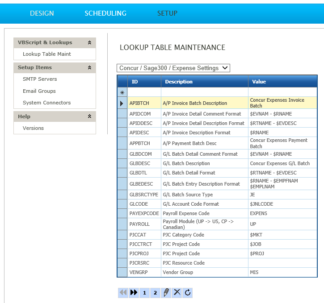Click the '$MKT' value cell
The image size is (324, 303).
(x=283, y=235)
